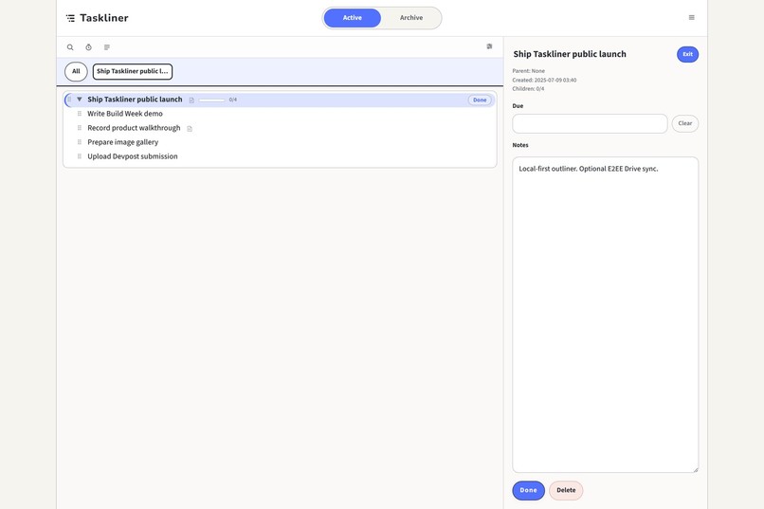Select Prepare image gallery task
The image size is (764, 509).
click(x=123, y=142)
